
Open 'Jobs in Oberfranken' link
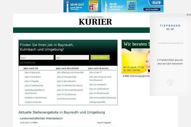tap(34, 85)
